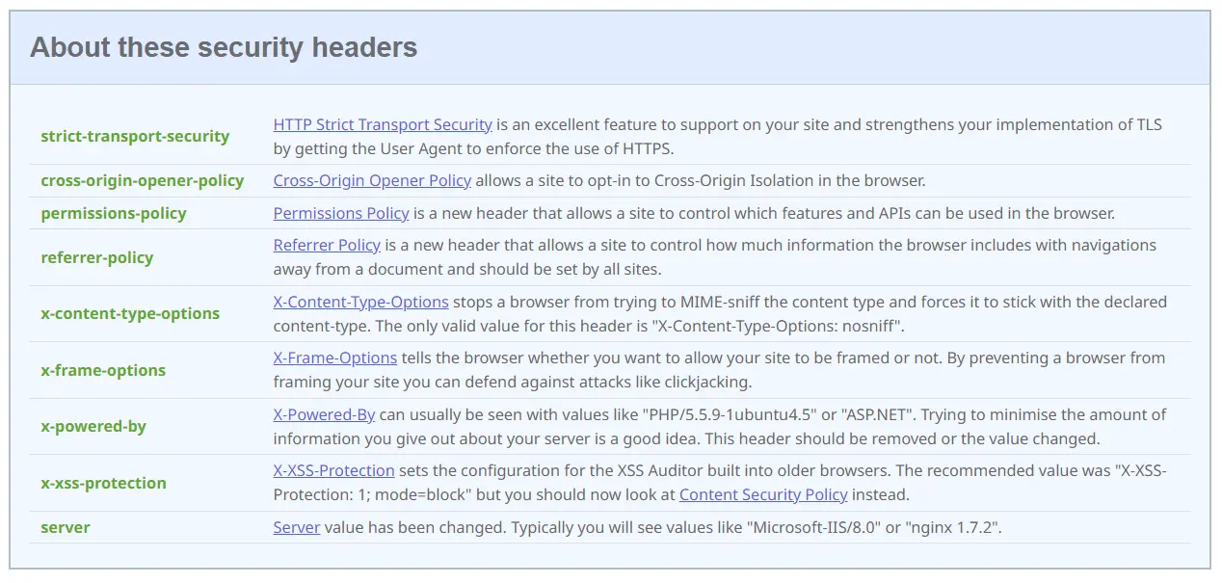Follow the X-Powered-By link
Image resolution: width=1222 pixels, height=583 pixels.
[324, 415]
